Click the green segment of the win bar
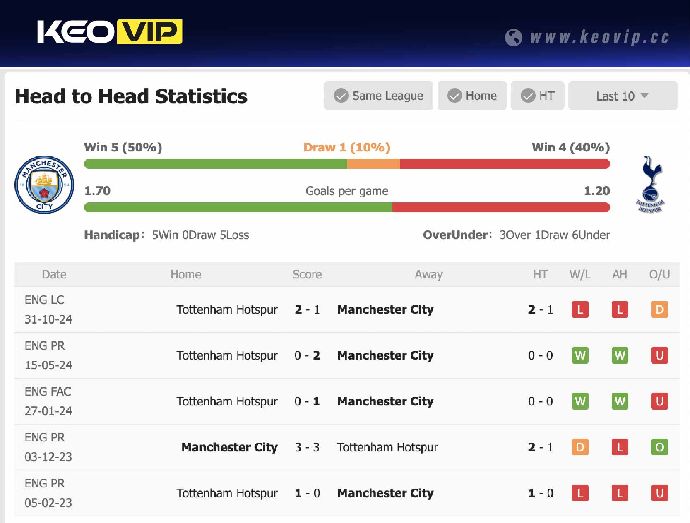 pos(215,164)
